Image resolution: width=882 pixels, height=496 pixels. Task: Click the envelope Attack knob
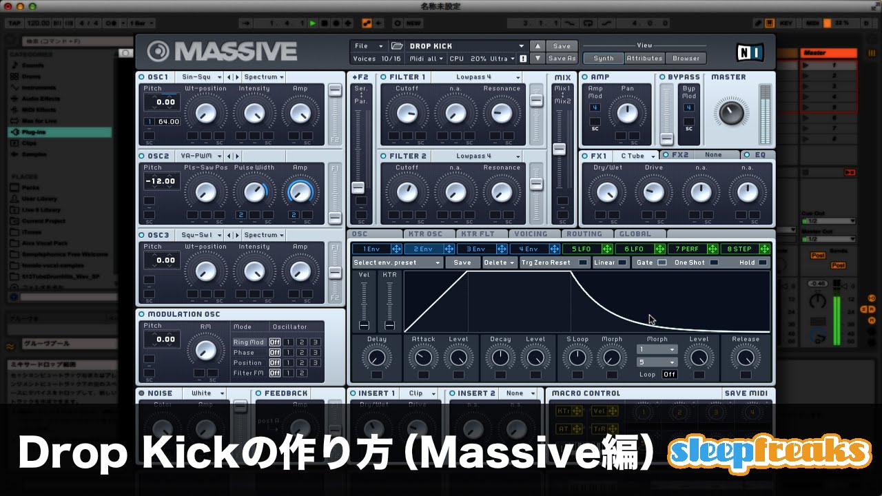pos(422,358)
